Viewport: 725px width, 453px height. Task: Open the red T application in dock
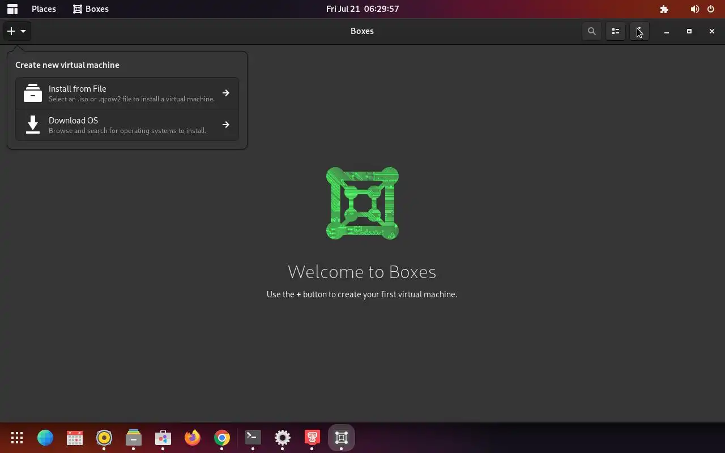tap(312, 438)
